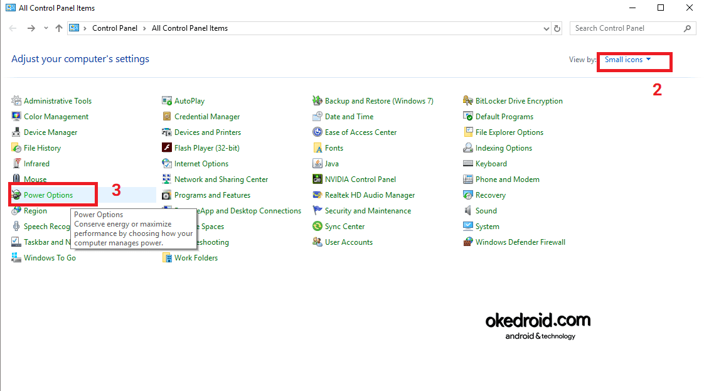Click the Ease of Access Center icon

point(317,132)
